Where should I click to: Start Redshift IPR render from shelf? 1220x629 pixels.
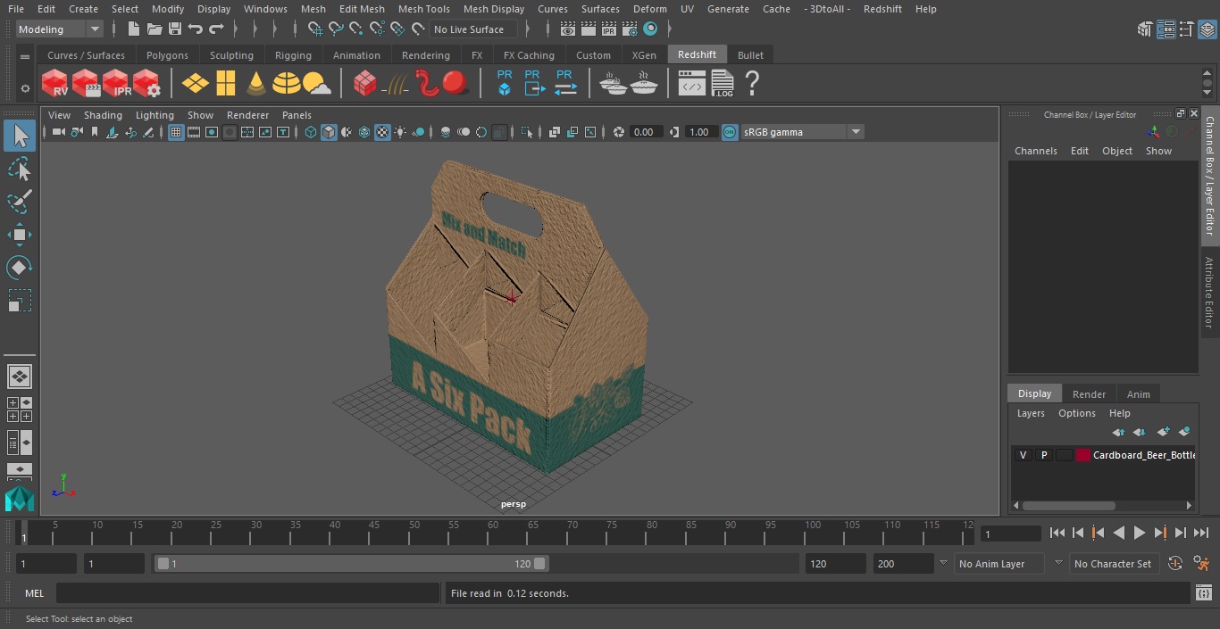116,84
